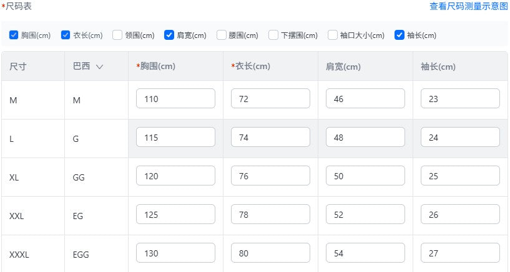Click the 胸围 input showing 120
The width and height of the screenshot is (510, 272).
pos(175,176)
